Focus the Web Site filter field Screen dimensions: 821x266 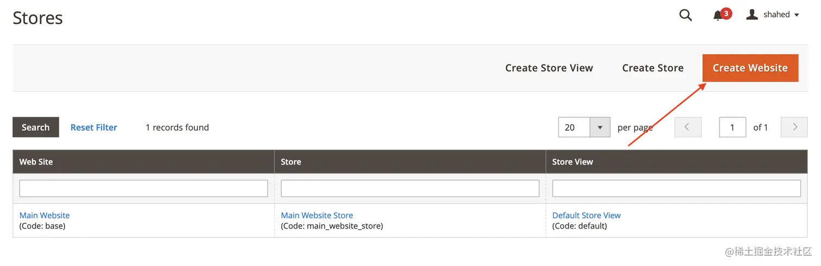143,188
